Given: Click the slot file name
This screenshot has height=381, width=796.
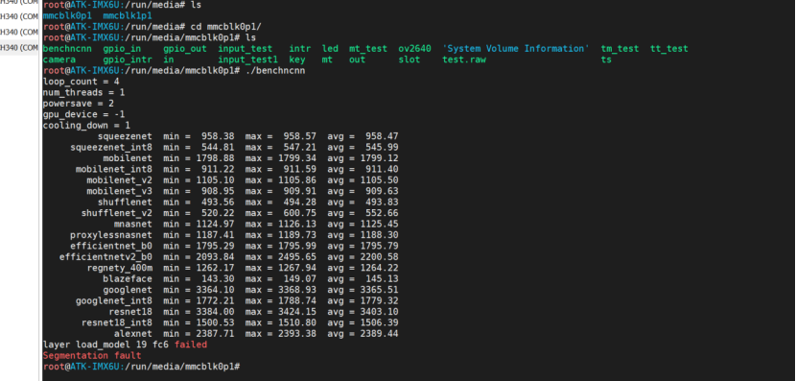Looking at the screenshot, I should coord(410,60).
